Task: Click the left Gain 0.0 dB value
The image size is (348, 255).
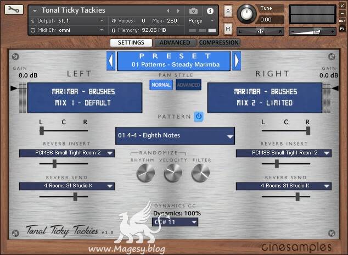Action: coord(28,75)
